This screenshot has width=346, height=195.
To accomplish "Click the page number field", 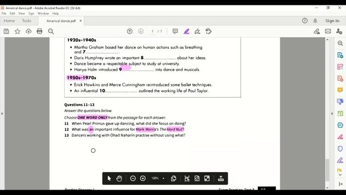I will [152, 31].
